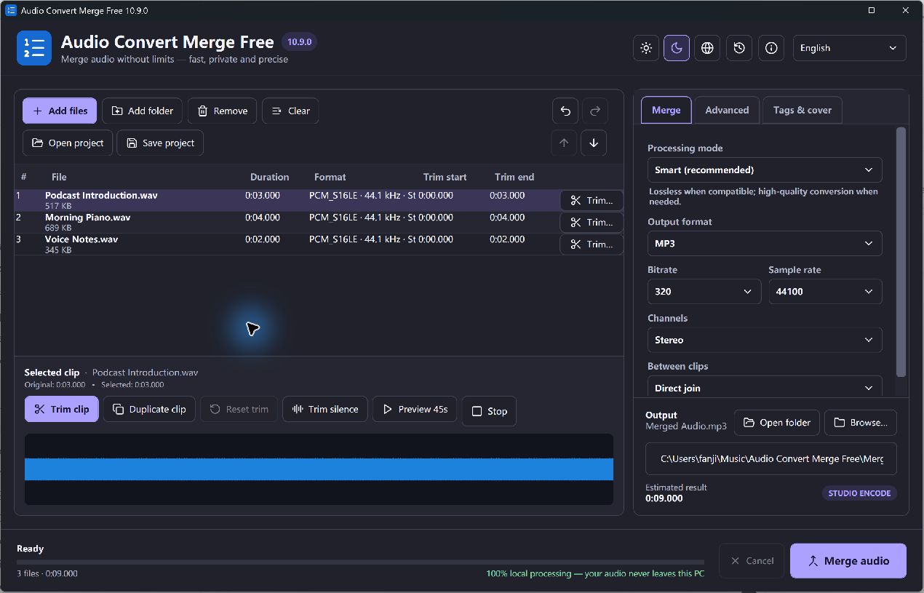Move selected file down arrow
924x593 pixels.
coord(594,143)
